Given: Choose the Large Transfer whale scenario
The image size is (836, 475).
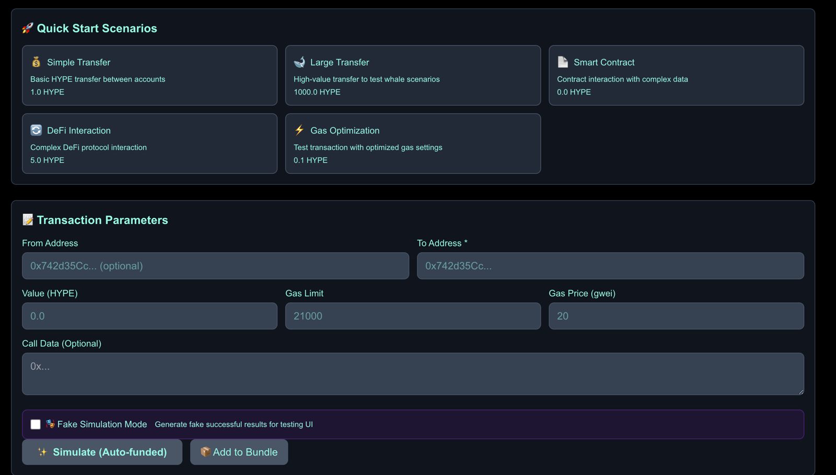Looking at the screenshot, I should [x=413, y=75].
